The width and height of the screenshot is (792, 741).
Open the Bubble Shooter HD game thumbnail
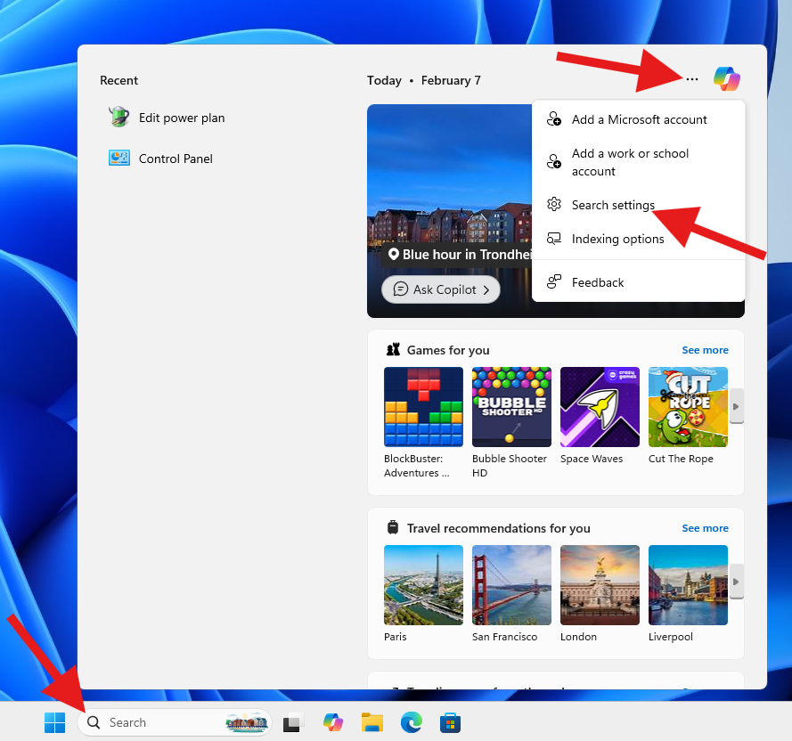[x=511, y=407]
